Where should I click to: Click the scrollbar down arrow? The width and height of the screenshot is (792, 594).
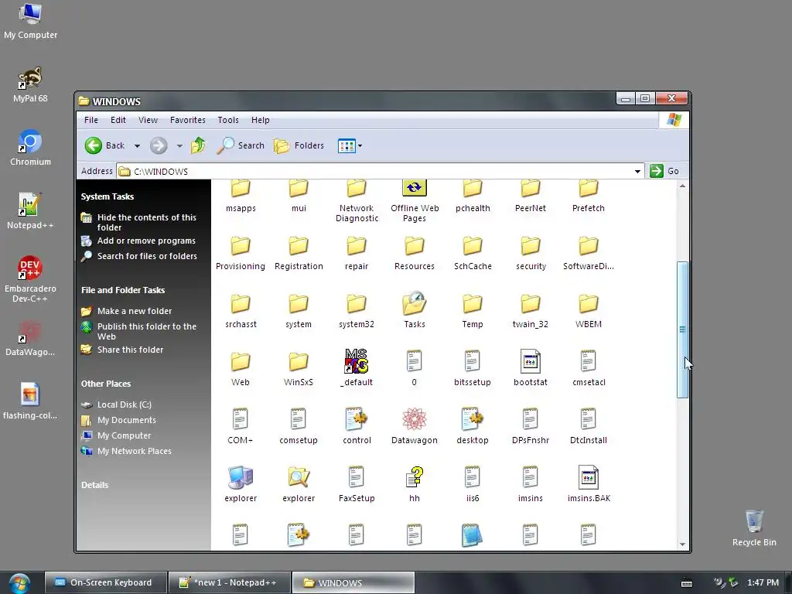(x=682, y=544)
